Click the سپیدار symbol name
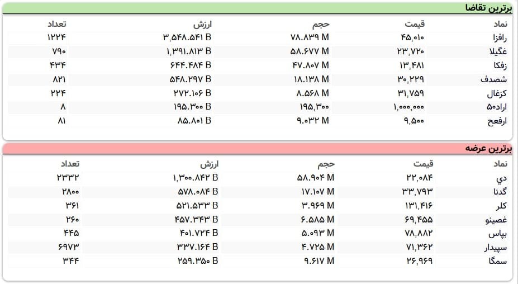The height and width of the screenshot is (284, 518). (x=495, y=247)
